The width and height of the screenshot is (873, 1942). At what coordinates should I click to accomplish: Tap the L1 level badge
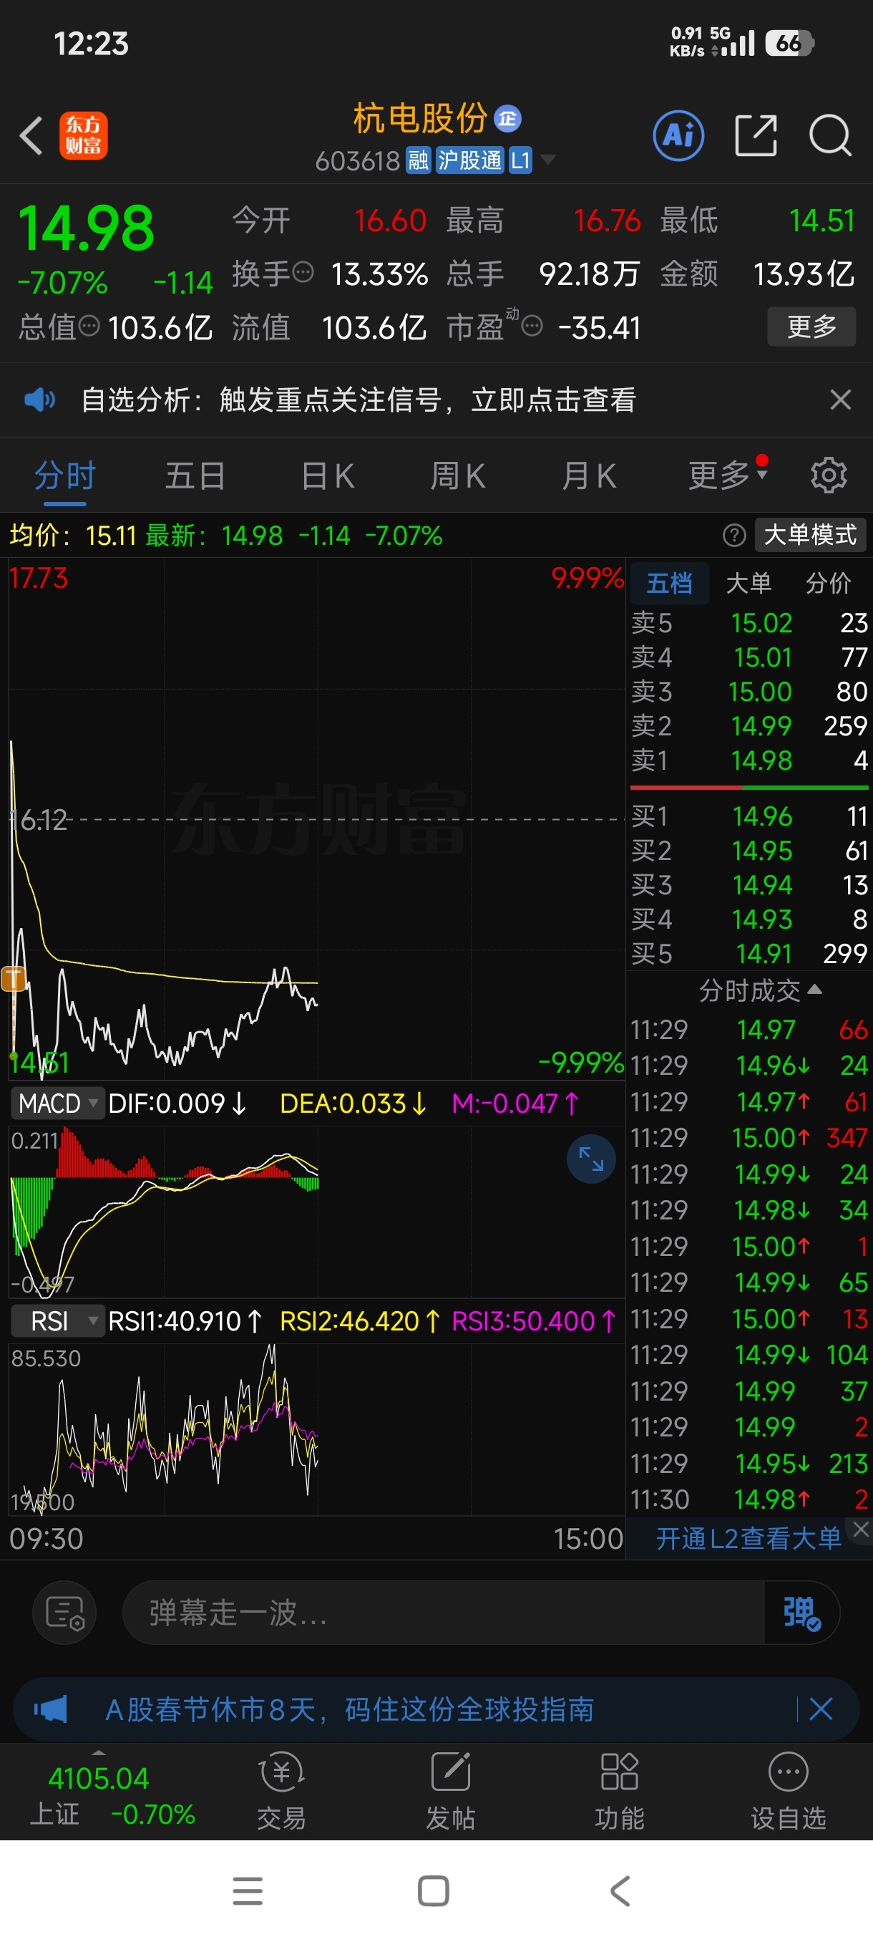tap(520, 160)
